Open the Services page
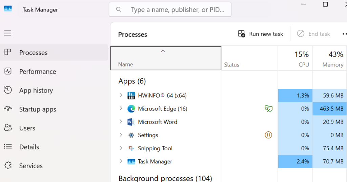The image size is (347, 182). (x=54, y=166)
